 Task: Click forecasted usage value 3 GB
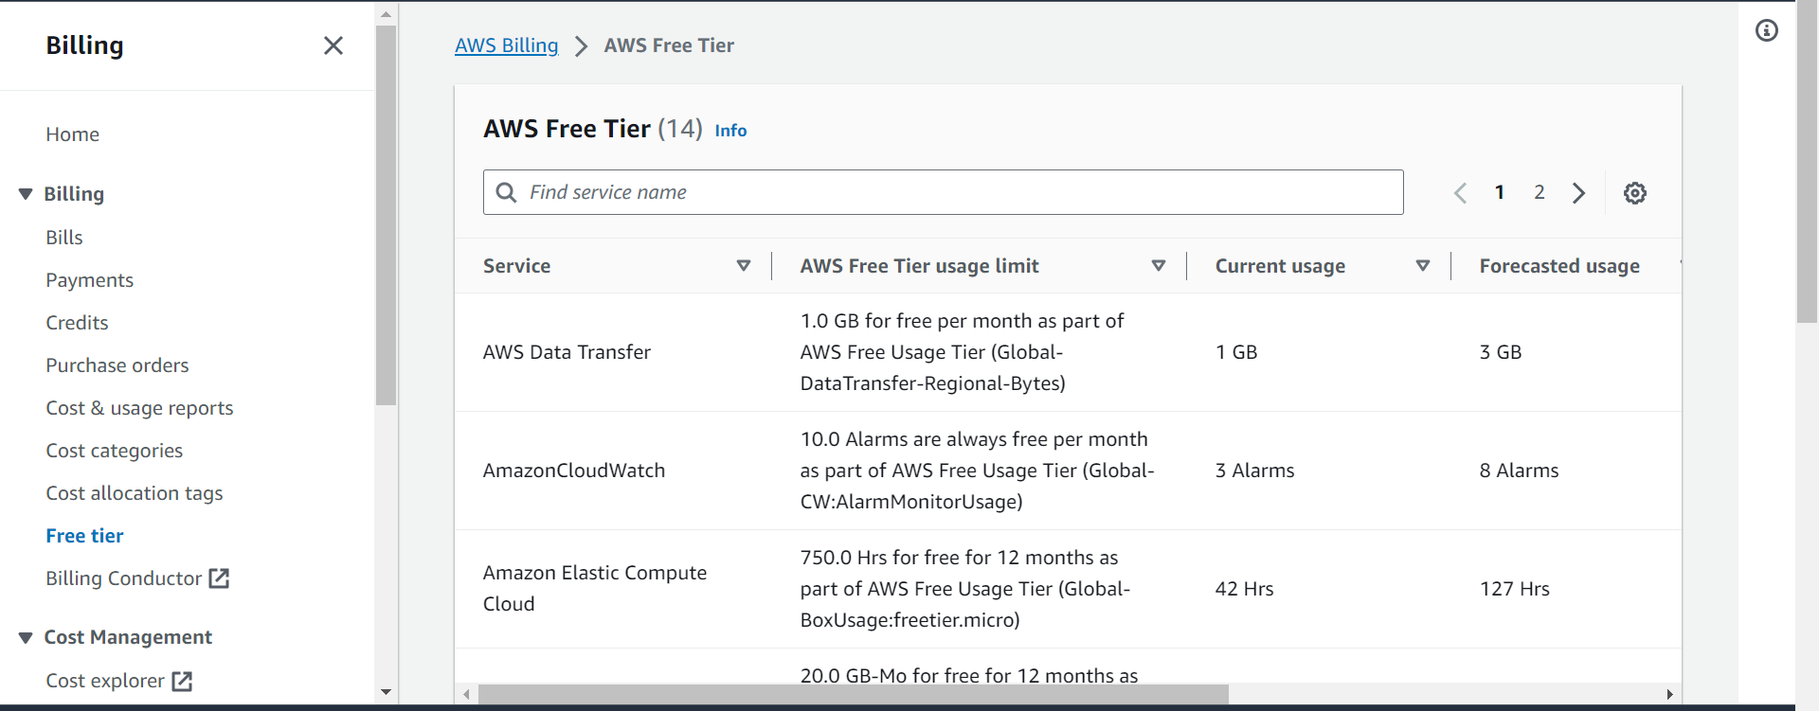(x=1501, y=352)
